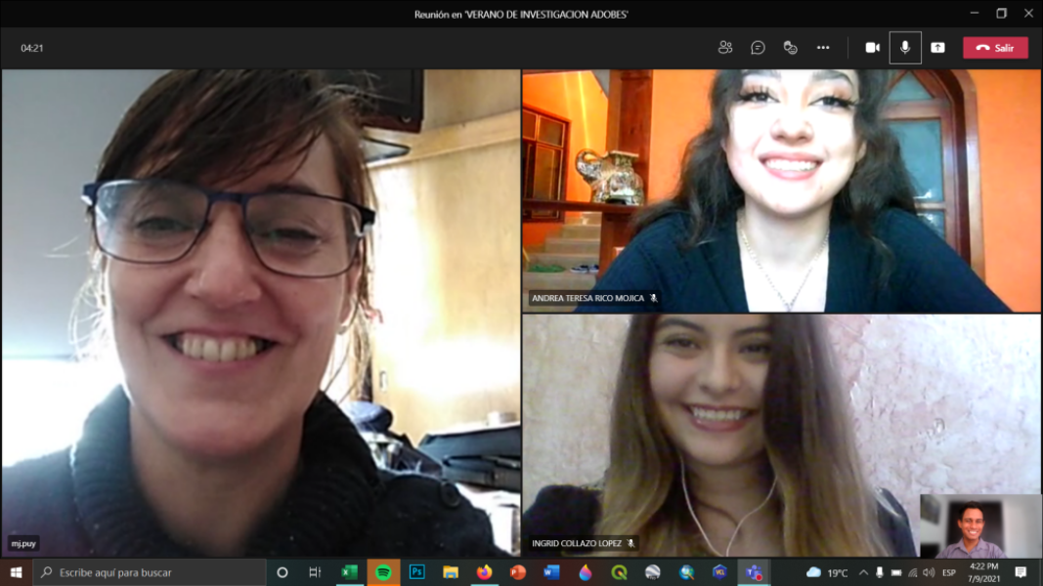This screenshot has height=586, width=1043.
Task: Mute the microphone in the meeting
Action: click(905, 48)
